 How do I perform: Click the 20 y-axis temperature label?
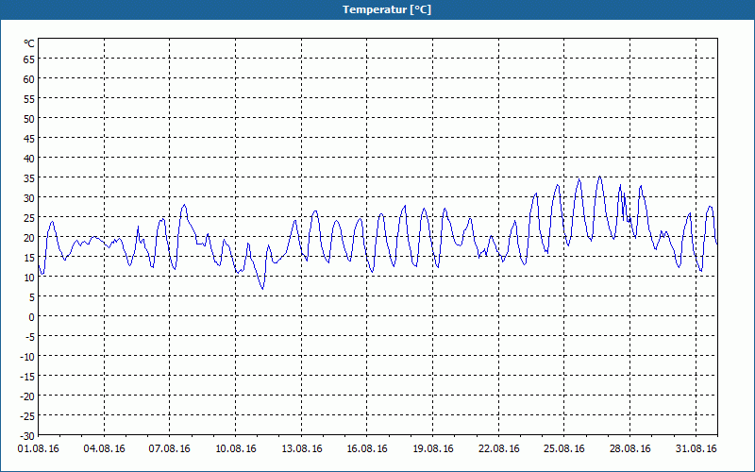coord(28,238)
